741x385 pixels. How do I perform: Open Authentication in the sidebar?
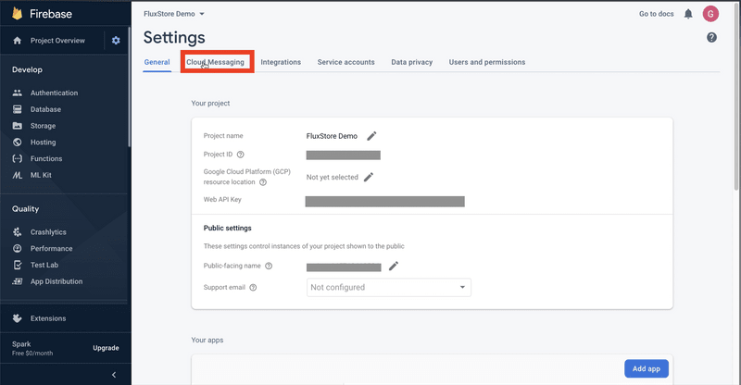point(54,93)
